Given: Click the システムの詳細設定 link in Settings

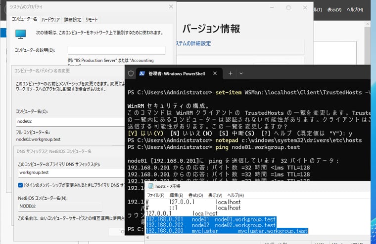Looking at the screenshot, I should coord(193,43).
